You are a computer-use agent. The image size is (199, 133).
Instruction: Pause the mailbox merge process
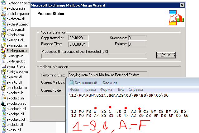coord(166,55)
